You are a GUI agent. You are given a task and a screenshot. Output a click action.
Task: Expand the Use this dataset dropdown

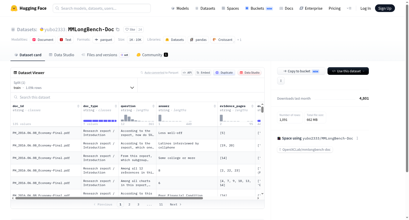(x=348, y=71)
